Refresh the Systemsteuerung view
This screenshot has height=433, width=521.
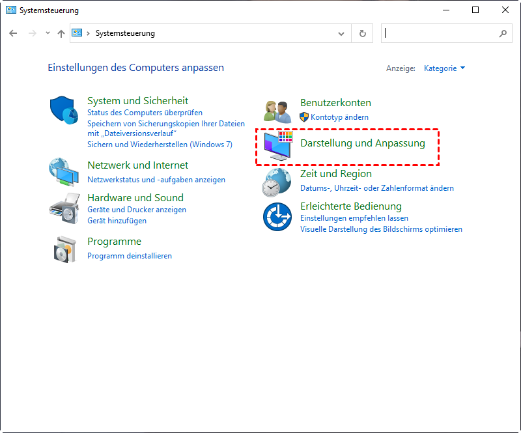click(363, 33)
